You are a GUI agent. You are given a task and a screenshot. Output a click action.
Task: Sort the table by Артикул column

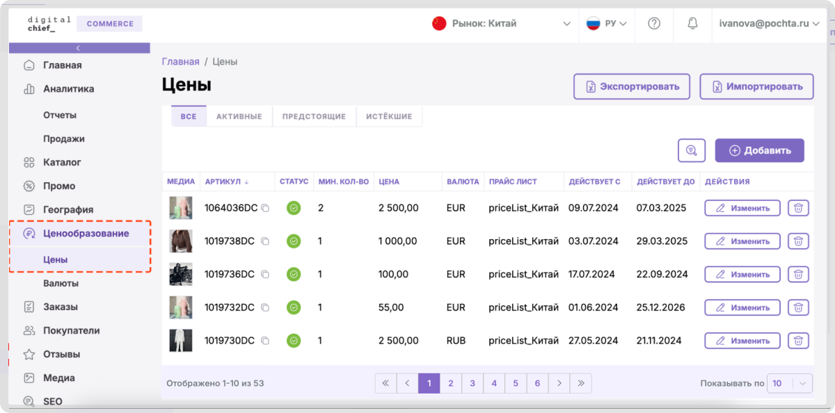pos(227,181)
